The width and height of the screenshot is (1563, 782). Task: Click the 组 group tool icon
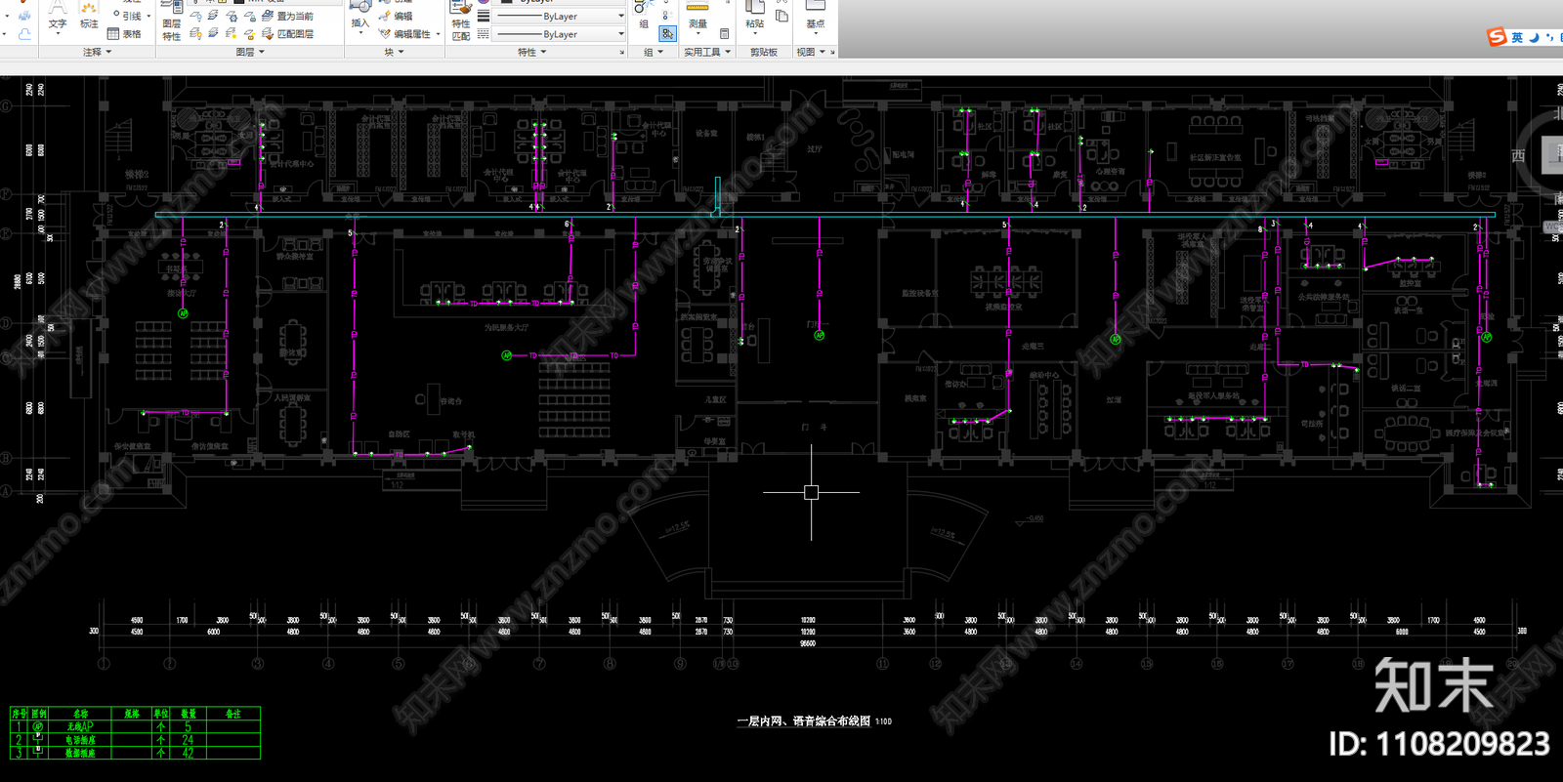pyautogui.click(x=644, y=15)
